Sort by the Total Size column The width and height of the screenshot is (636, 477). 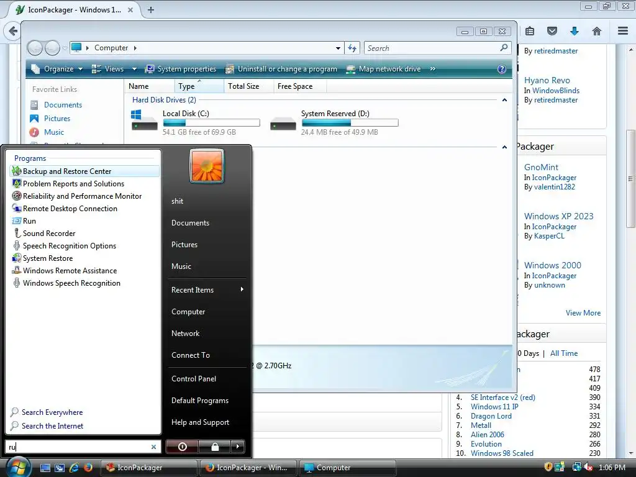coord(248,86)
